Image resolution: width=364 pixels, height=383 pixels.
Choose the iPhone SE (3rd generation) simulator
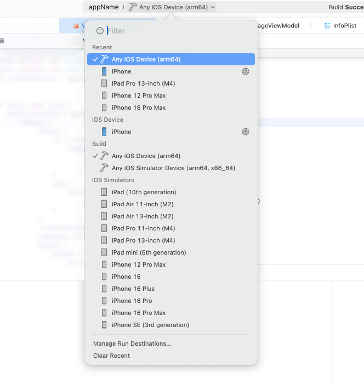tap(171, 325)
